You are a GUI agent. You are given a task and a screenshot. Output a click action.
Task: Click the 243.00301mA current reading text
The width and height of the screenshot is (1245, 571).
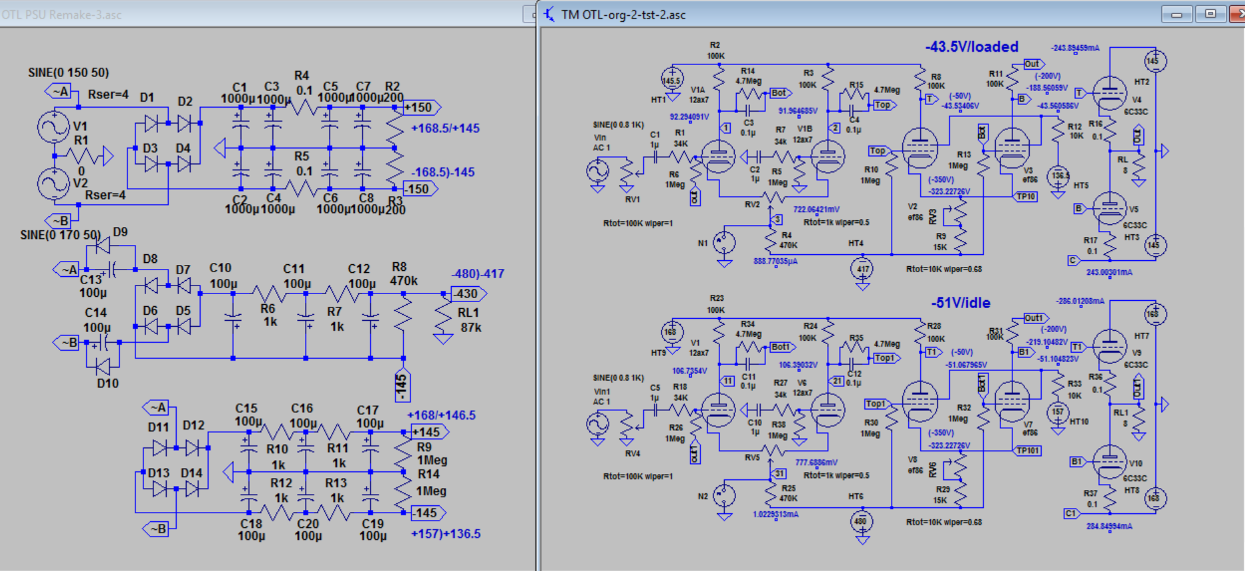[1109, 273]
